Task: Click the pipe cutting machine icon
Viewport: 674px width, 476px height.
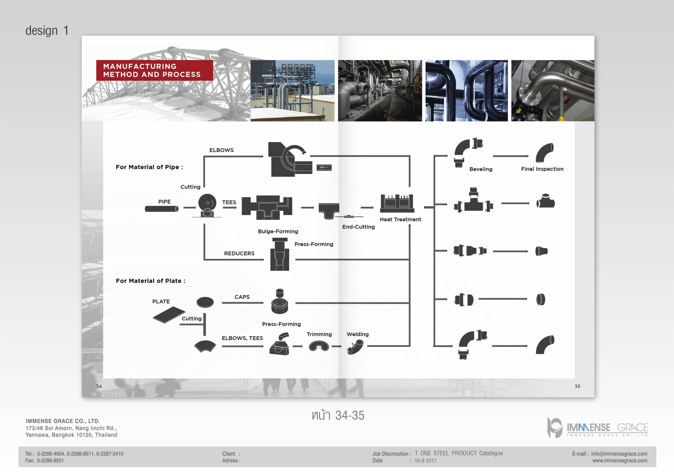Action: (207, 206)
